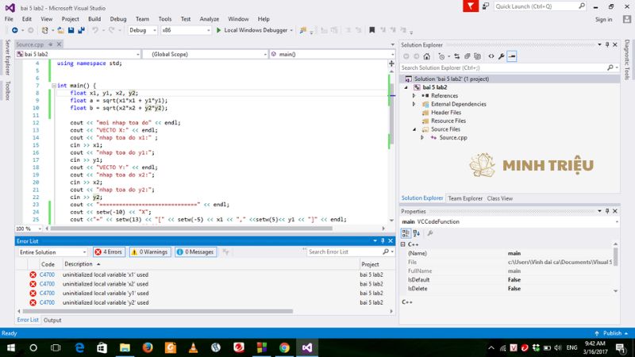Open File Explorer from the taskbar

125,347
